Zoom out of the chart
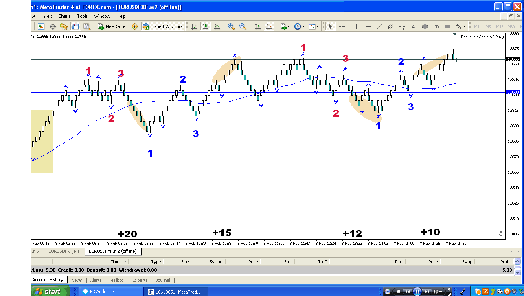This screenshot has width=524, height=296. [243, 26]
